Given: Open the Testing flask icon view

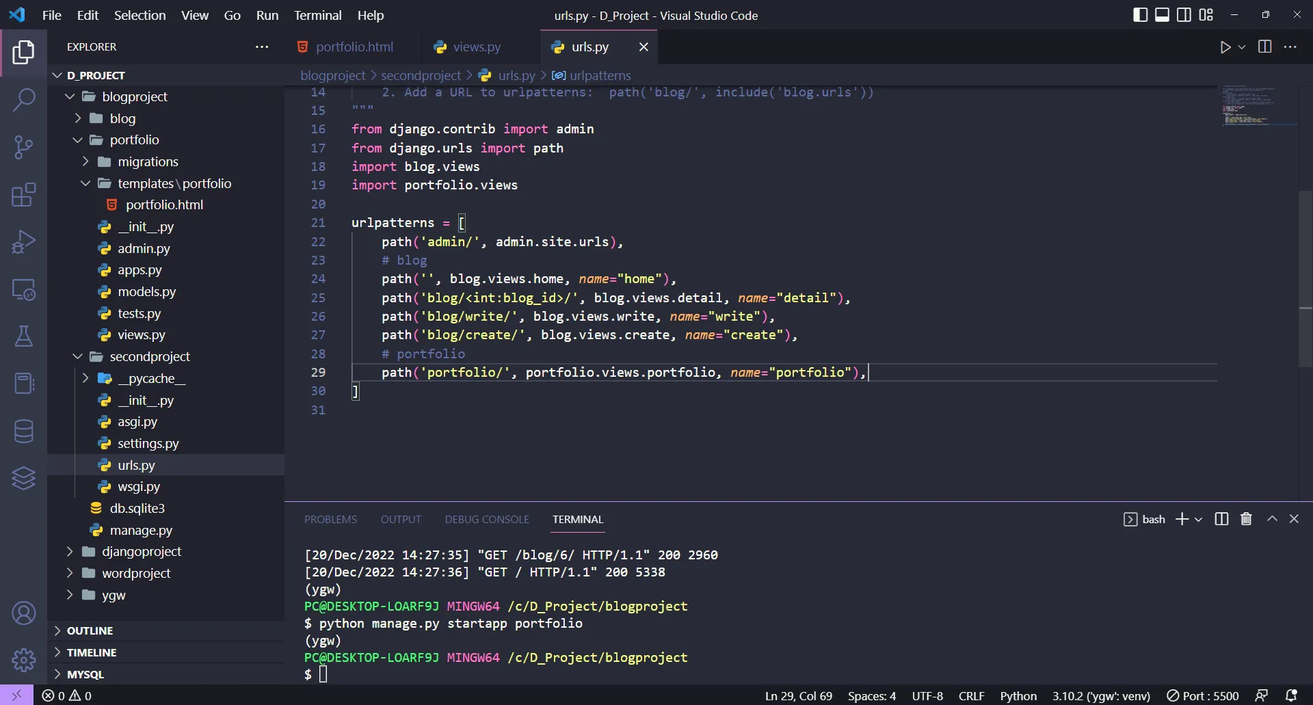Looking at the screenshot, I should point(24,336).
